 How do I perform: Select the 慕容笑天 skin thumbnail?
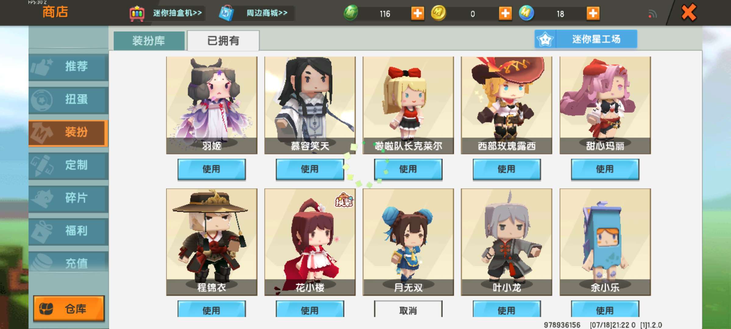pyautogui.click(x=310, y=105)
